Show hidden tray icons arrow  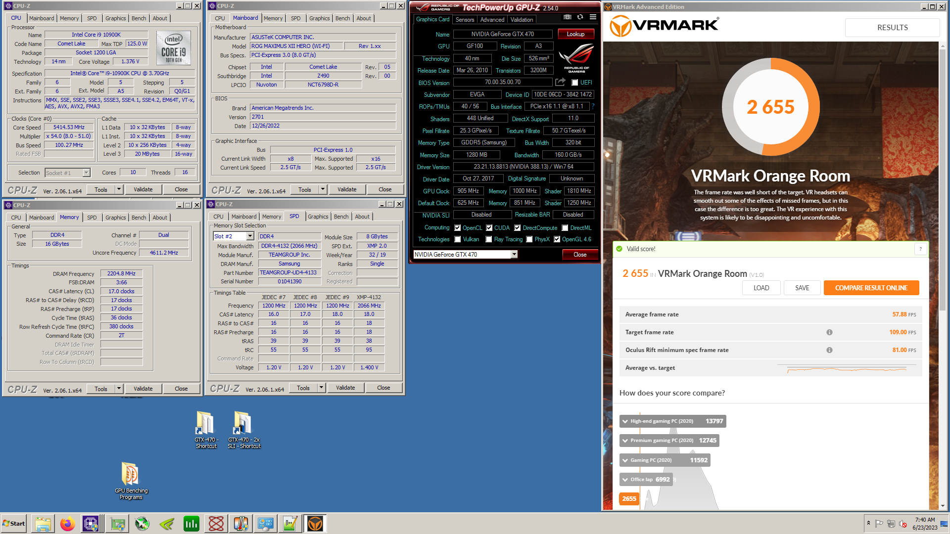[868, 524]
